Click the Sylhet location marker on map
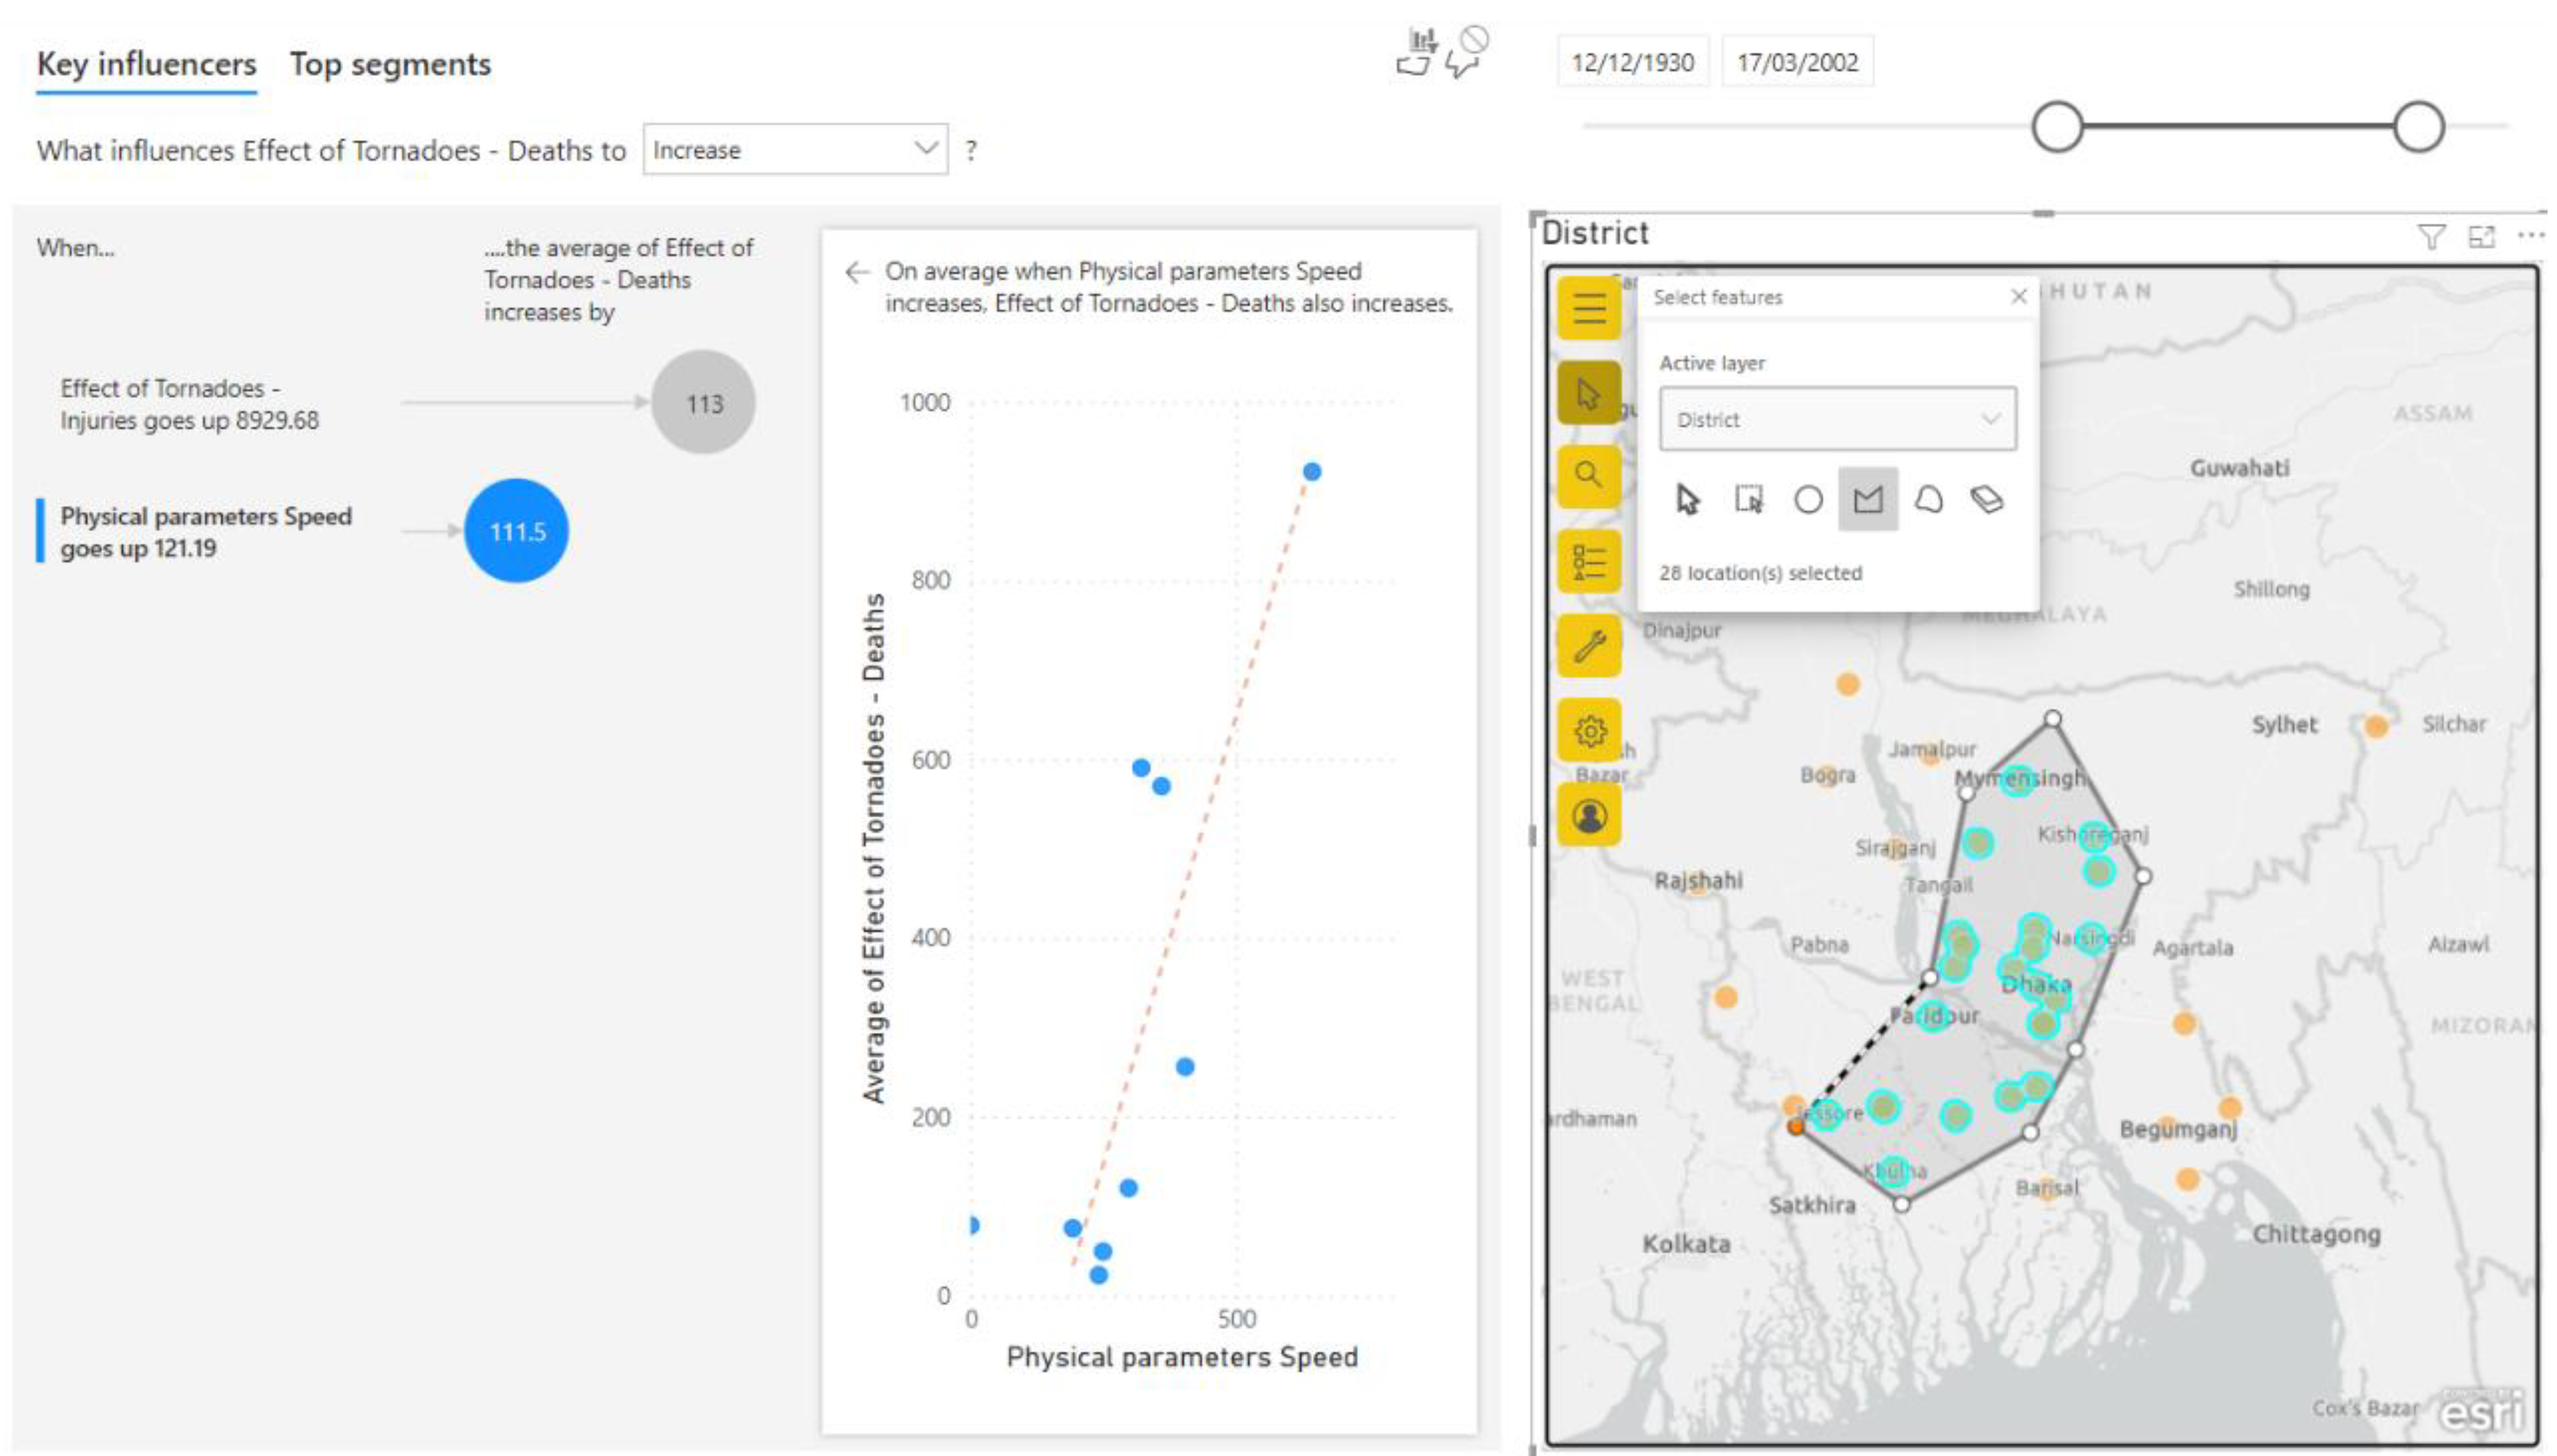 point(2376,727)
